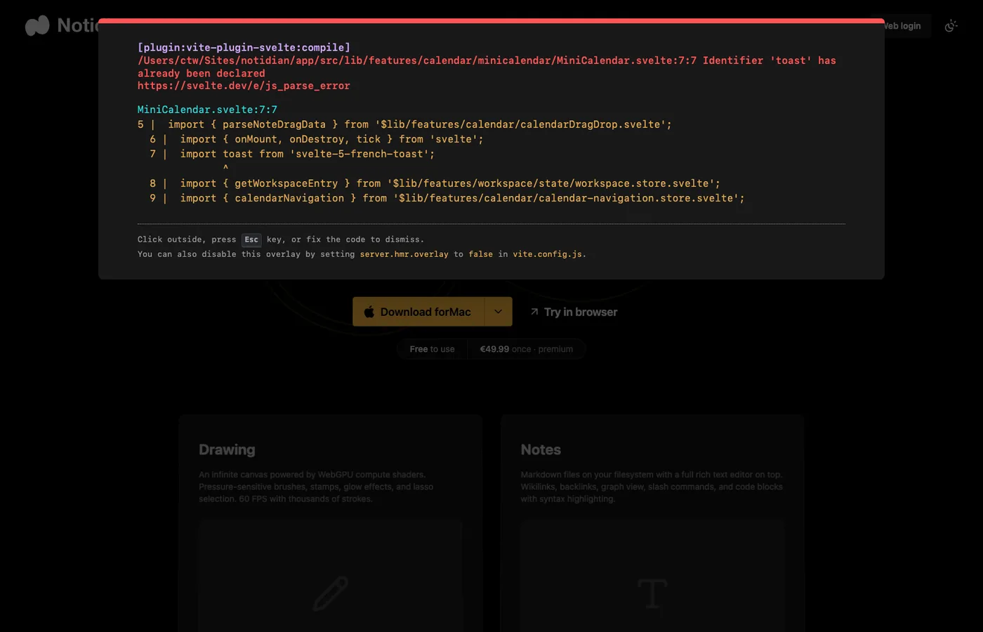Click the Download for Mac button

click(418, 312)
